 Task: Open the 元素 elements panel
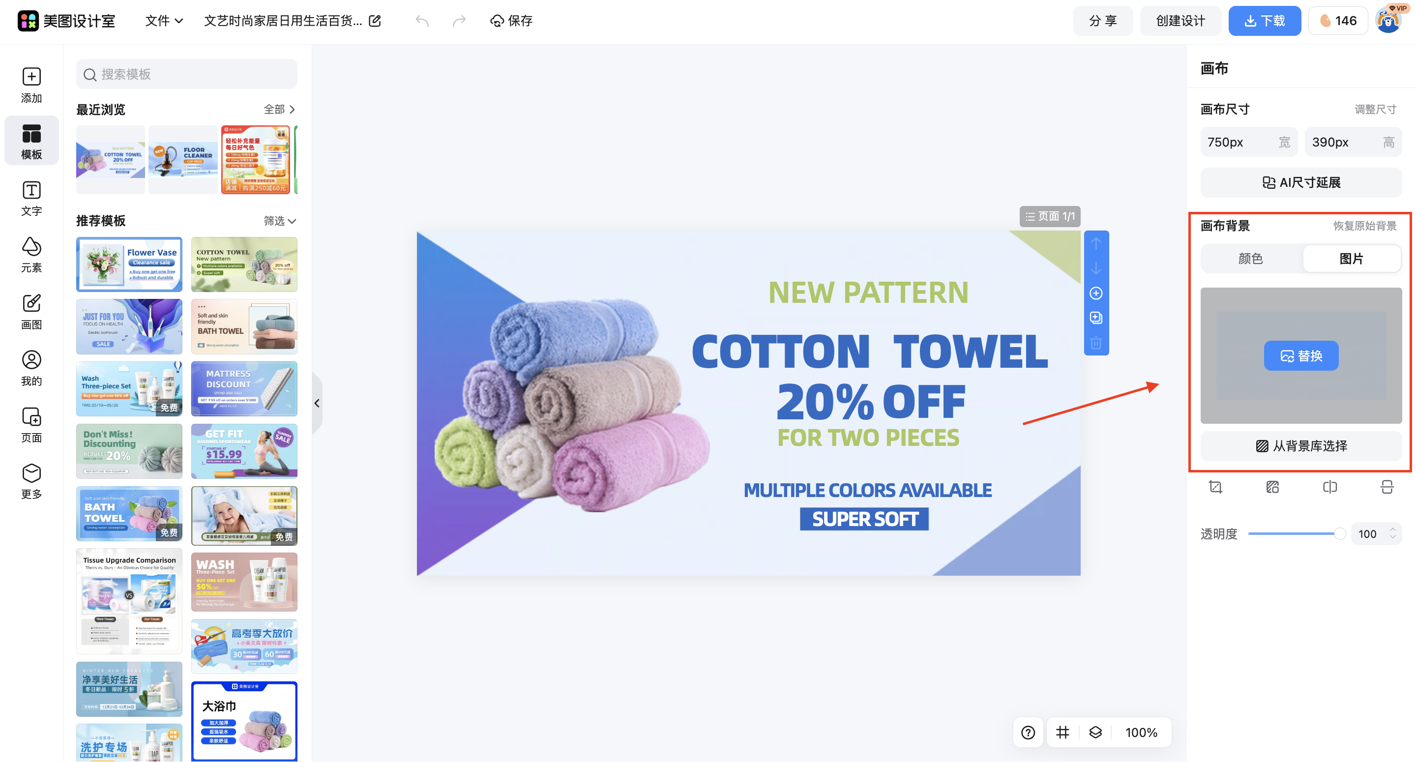point(31,255)
